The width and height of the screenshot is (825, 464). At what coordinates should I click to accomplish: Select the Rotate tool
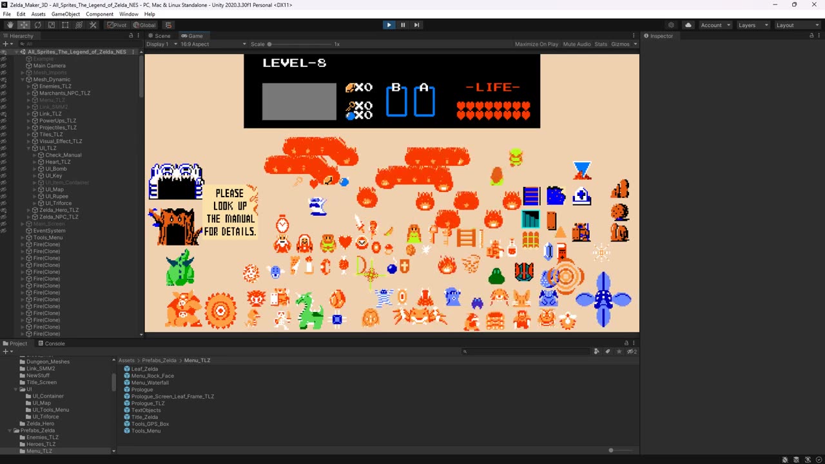click(37, 25)
